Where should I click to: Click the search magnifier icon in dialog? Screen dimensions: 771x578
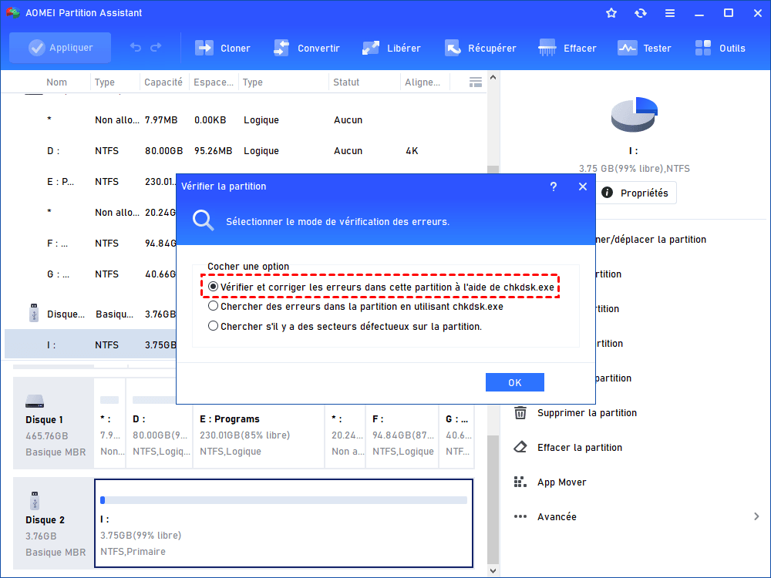click(203, 220)
